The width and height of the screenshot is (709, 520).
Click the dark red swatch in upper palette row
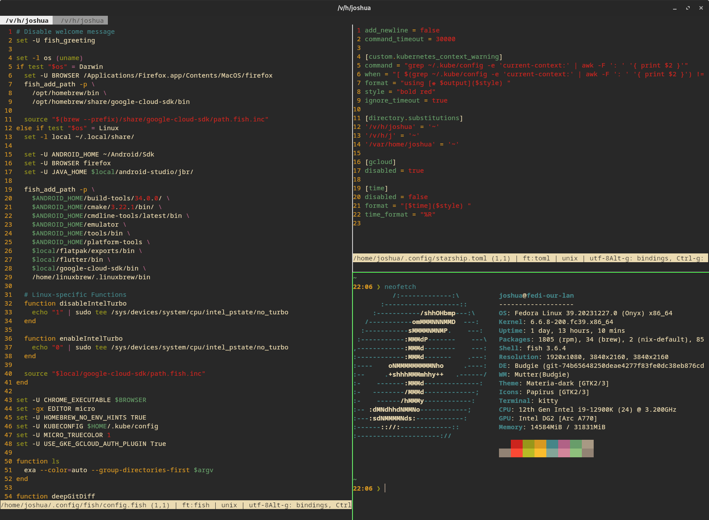pos(517,444)
